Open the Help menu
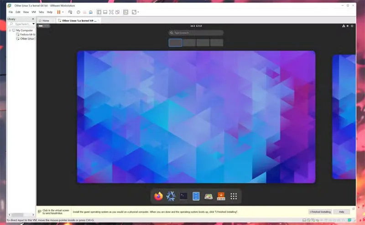 pos(50,12)
